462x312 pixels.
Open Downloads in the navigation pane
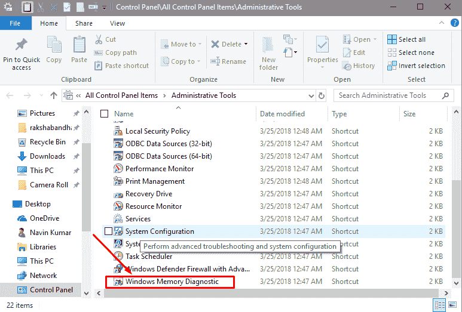click(x=47, y=156)
